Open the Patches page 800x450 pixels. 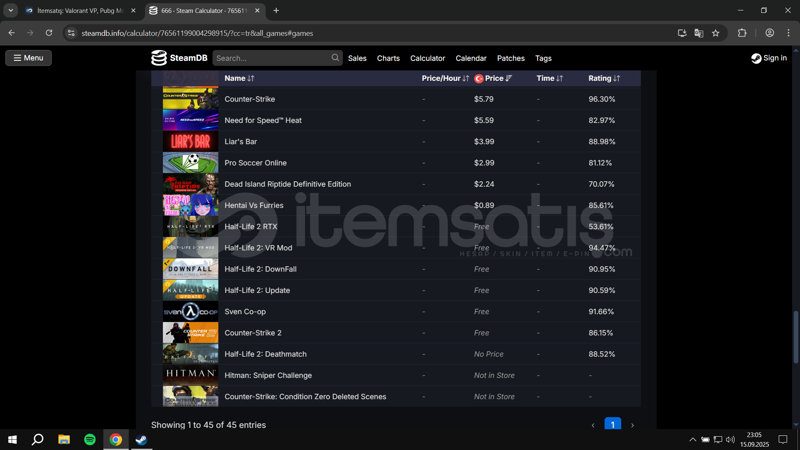click(x=510, y=58)
